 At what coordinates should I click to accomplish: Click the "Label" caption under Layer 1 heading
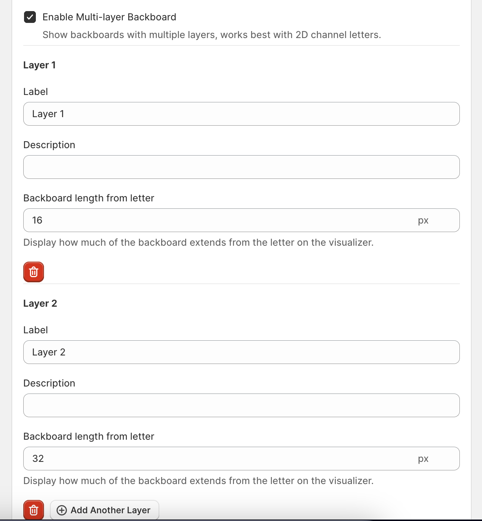click(35, 92)
